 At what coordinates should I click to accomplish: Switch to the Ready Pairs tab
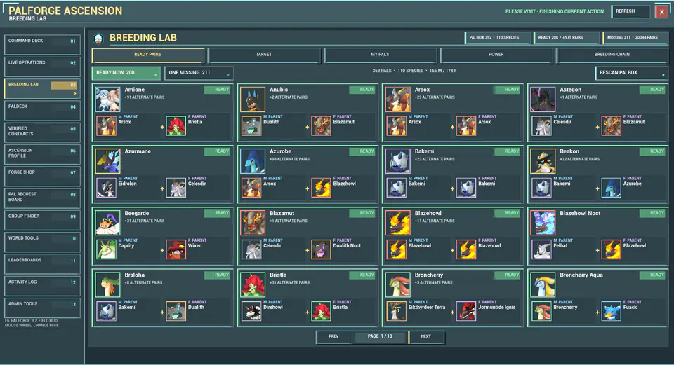point(148,55)
